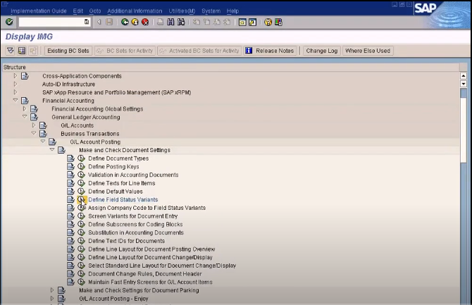Execute Document Change Rules, Document Header clock icon
The width and height of the screenshot is (472, 305).
81,274
